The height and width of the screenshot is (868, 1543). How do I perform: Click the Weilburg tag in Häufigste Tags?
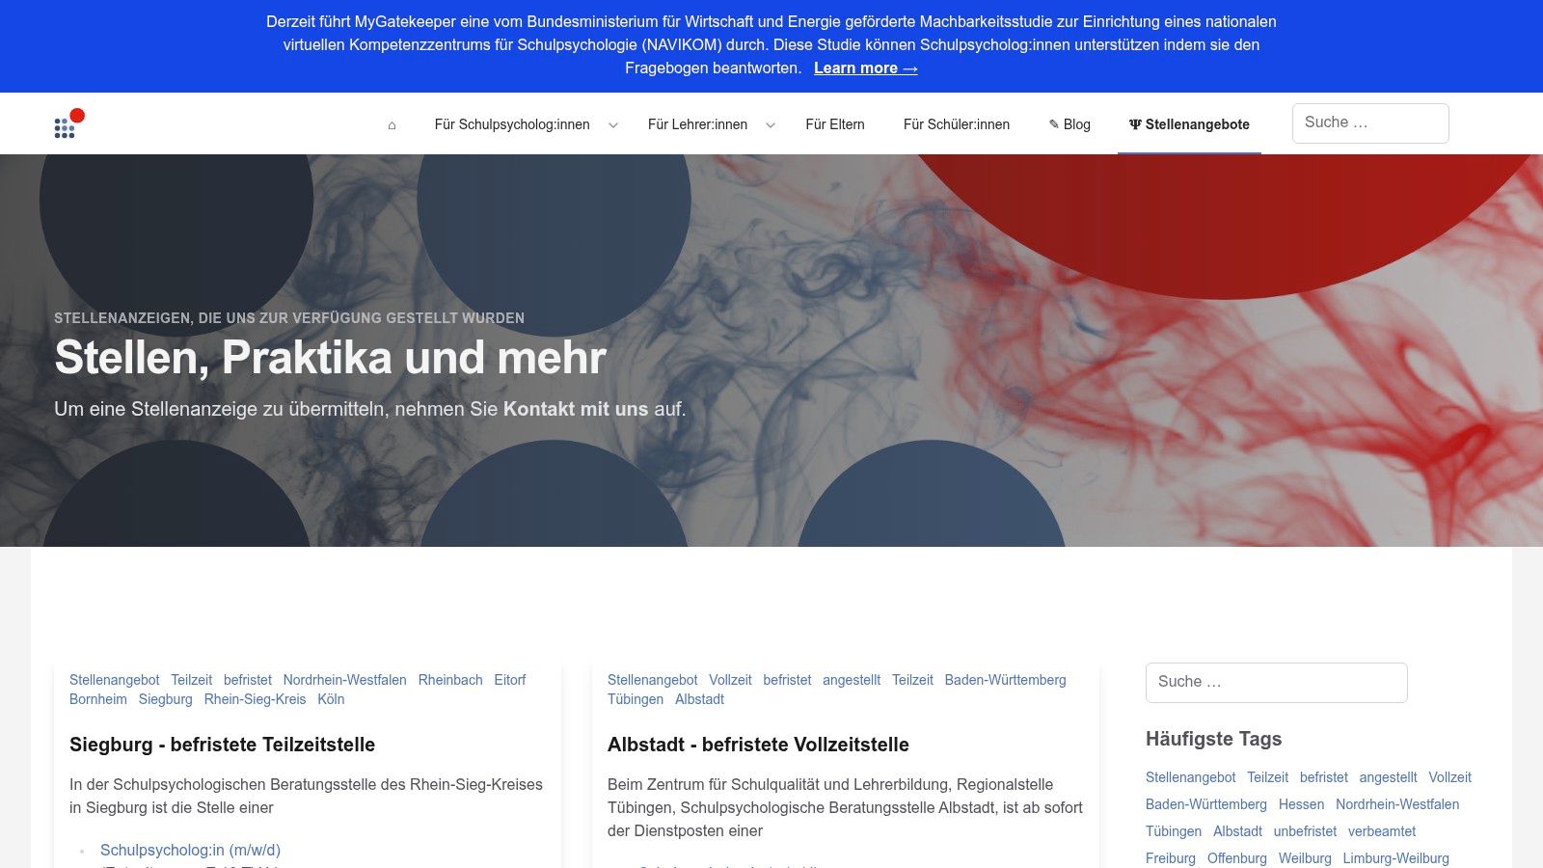1305,858
